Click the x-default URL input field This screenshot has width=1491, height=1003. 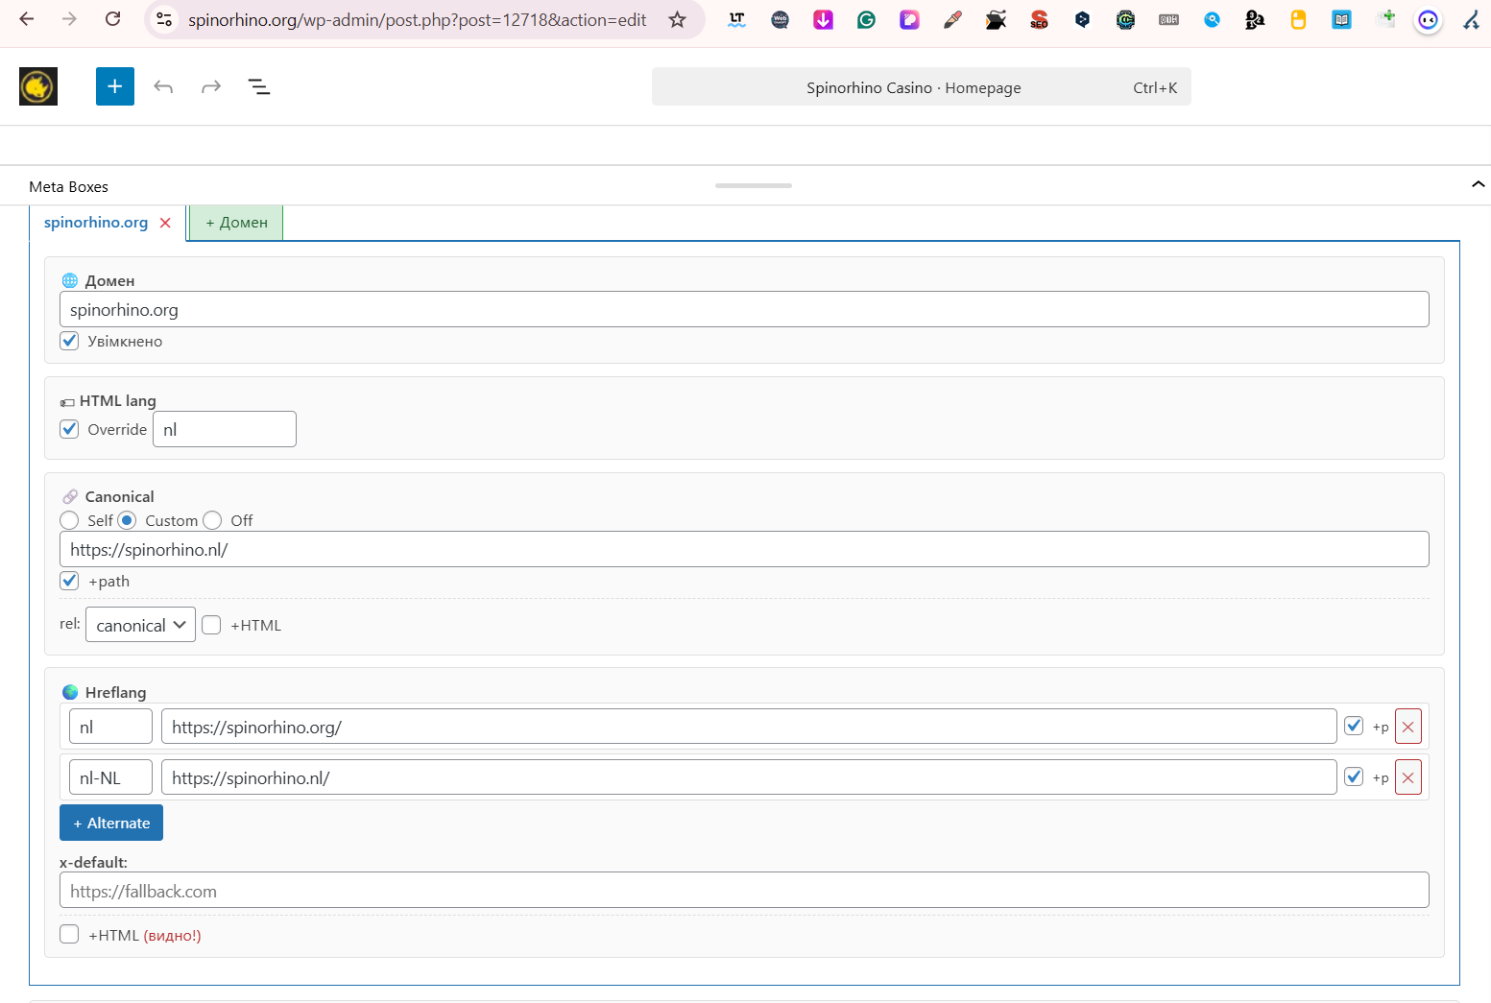click(x=744, y=890)
